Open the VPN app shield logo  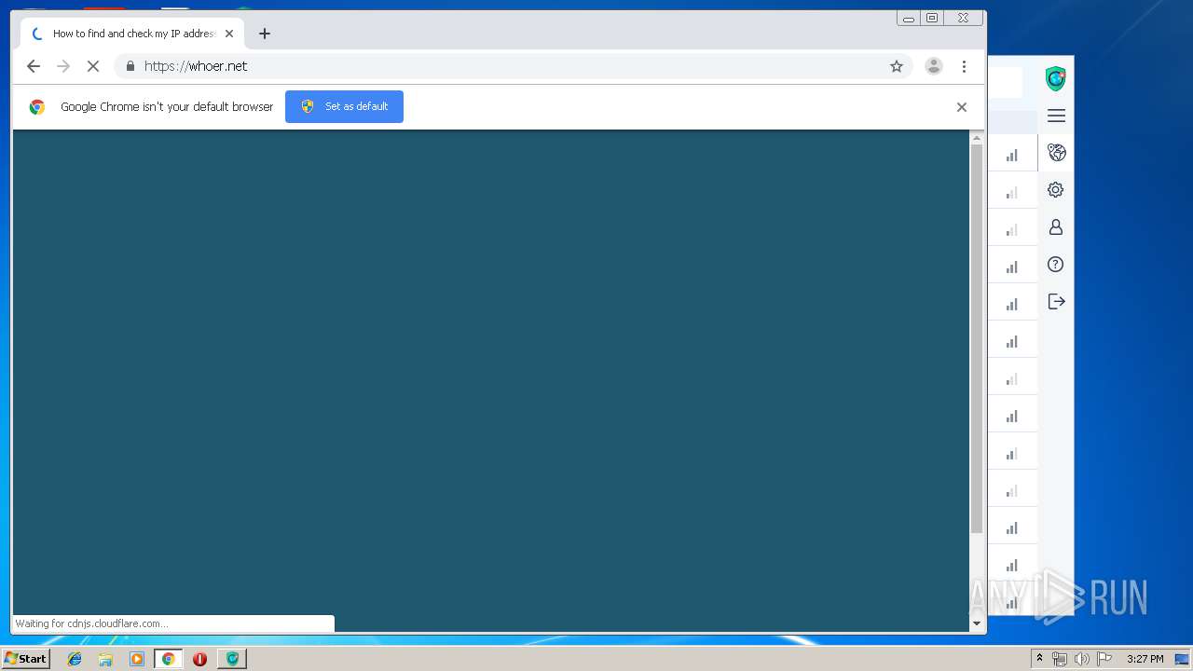coord(1055,79)
